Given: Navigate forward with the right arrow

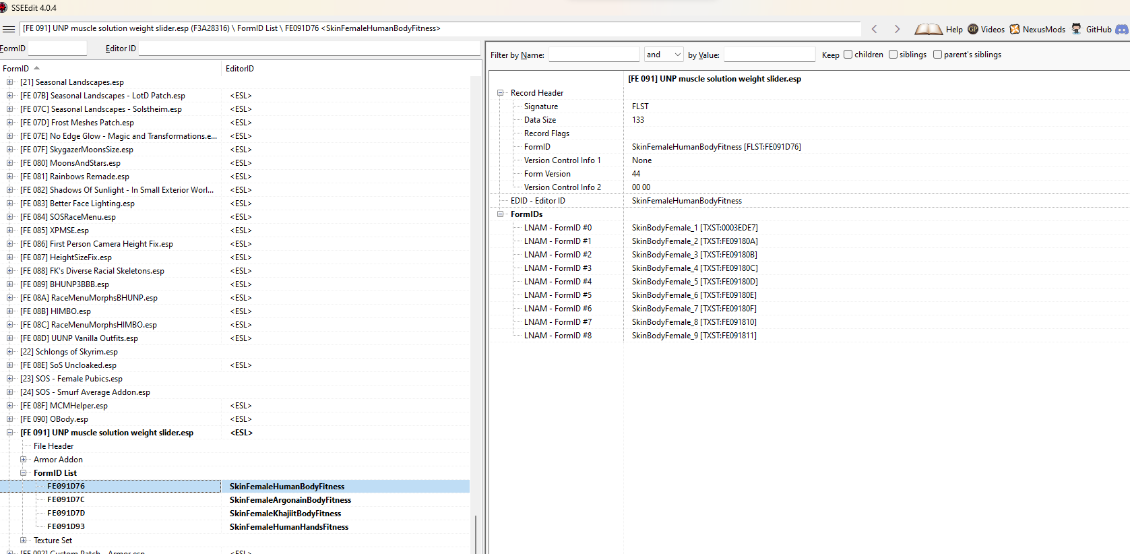Looking at the screenshot, I should (x=897, y=29).
